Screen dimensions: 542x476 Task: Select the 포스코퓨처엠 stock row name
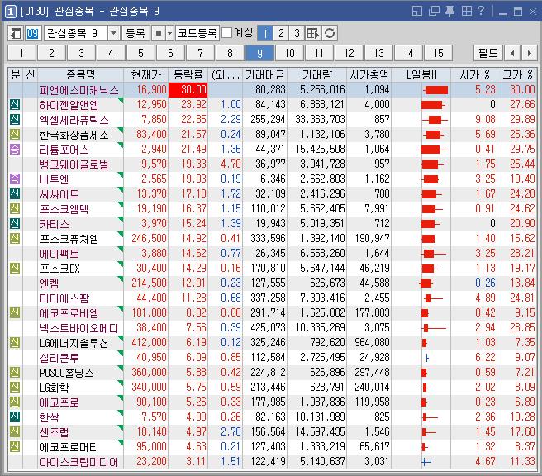pyautogui.click(x=69, y=239)
